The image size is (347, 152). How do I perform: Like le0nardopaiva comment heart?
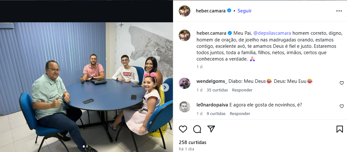(342, 106)
